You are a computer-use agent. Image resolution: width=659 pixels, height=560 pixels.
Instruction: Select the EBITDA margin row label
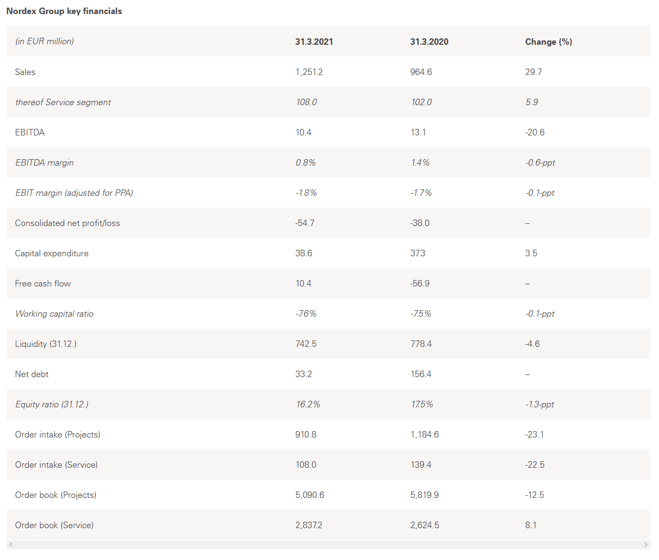click(x=44, y=162)
